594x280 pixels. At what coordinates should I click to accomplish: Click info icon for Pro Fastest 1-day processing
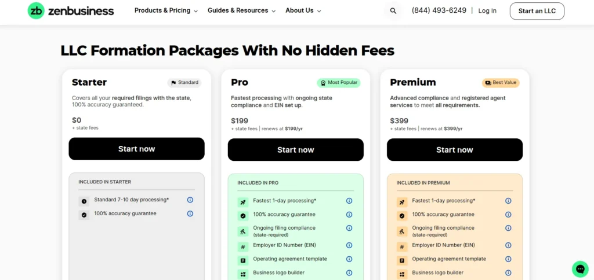pyautogui.click(x=349, y=201)
